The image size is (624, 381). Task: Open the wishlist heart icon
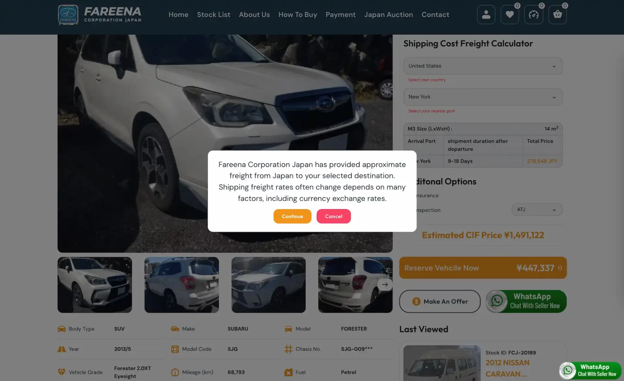(x=509, y=15)
